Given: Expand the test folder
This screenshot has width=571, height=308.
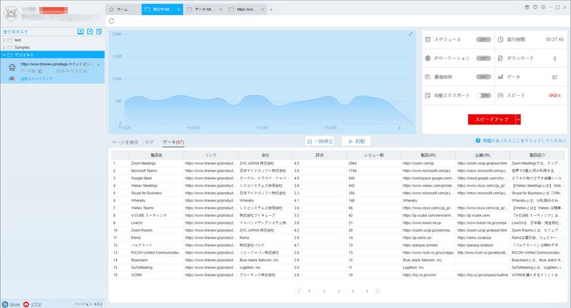Looking at the screenshot, I should (4, 40).
